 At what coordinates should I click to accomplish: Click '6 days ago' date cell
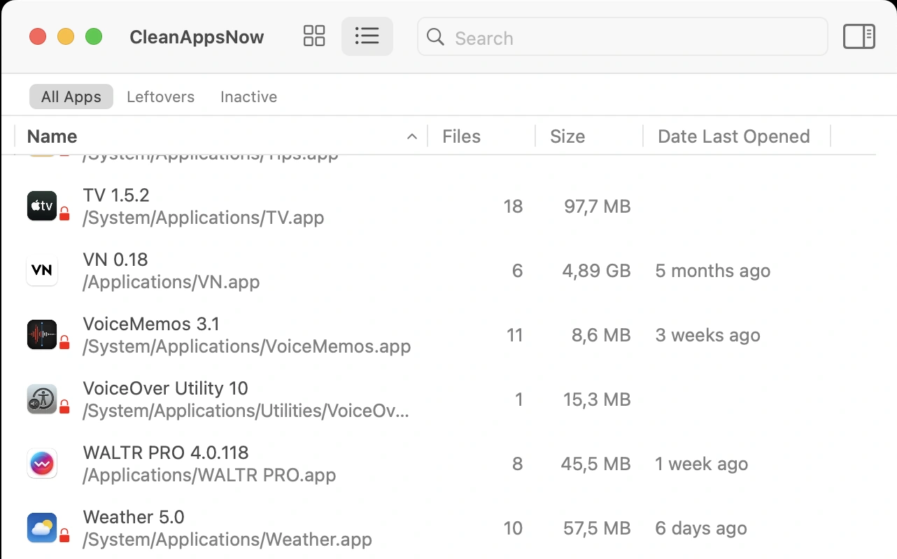(x=701, y=528)
